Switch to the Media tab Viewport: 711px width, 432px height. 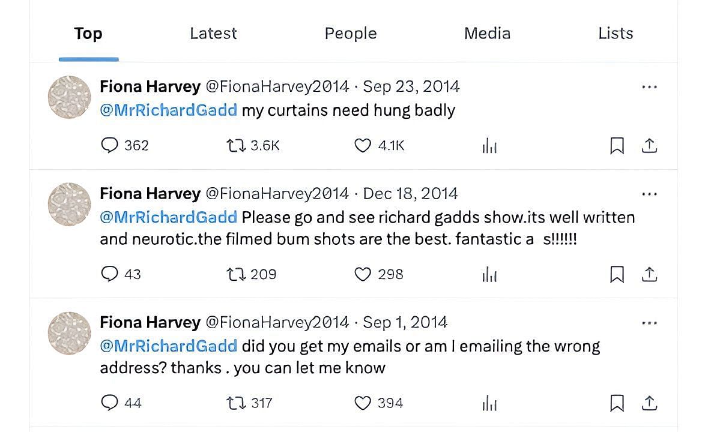487,33
